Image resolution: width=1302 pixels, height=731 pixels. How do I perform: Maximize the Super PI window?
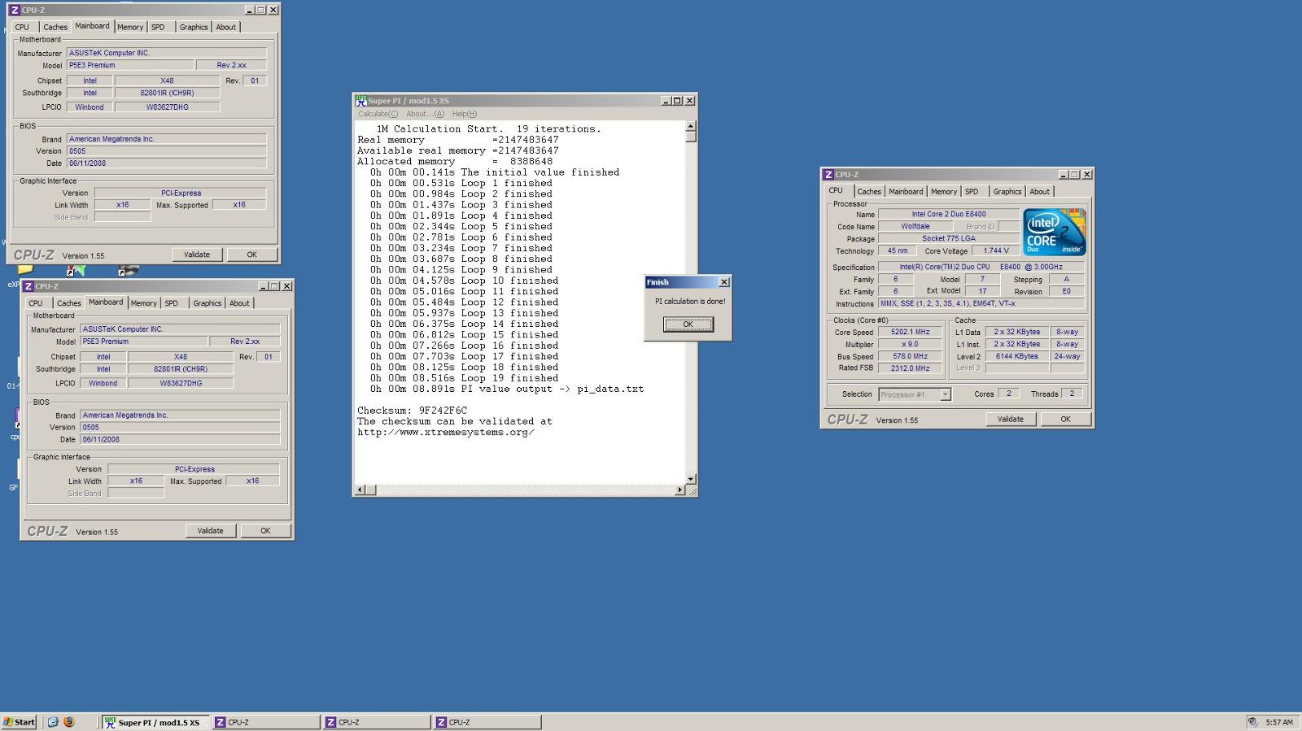(677, 101)
